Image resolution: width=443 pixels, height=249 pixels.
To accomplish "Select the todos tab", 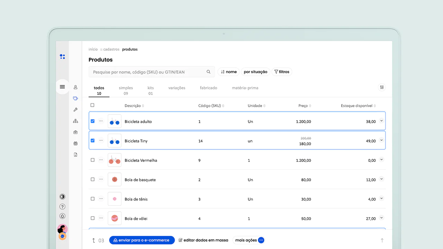I will tap(99, 91).
